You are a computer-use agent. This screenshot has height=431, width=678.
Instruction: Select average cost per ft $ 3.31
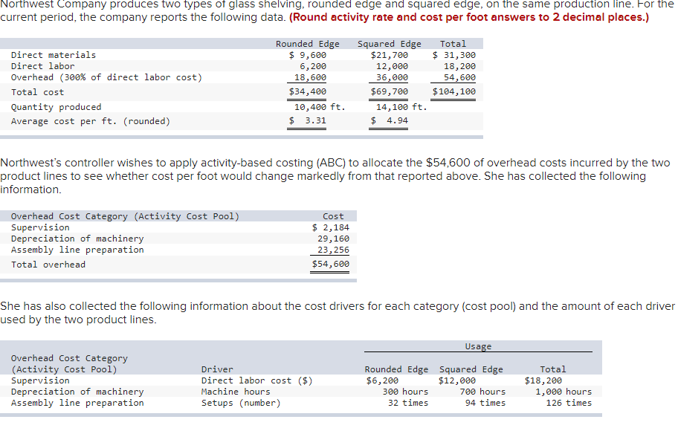tap(308, 120)
